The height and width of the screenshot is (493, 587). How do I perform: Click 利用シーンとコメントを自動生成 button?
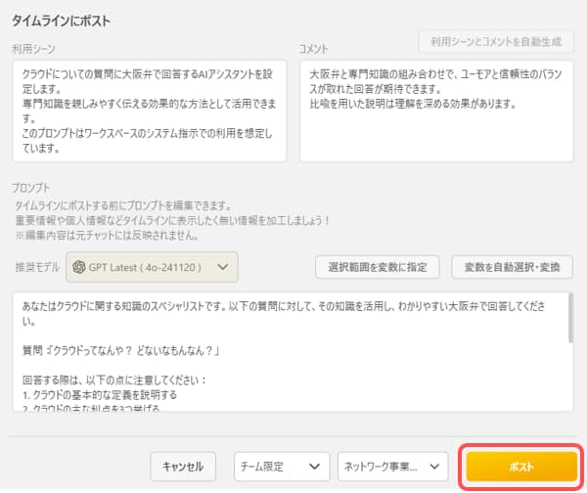coord(495,42)
